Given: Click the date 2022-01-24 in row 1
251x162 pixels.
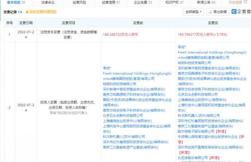Looking at the screenshot, I should (x=26, y=34).
